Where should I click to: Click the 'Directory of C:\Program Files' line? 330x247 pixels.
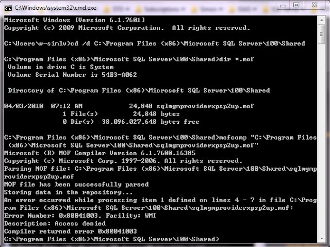point(139,90)
